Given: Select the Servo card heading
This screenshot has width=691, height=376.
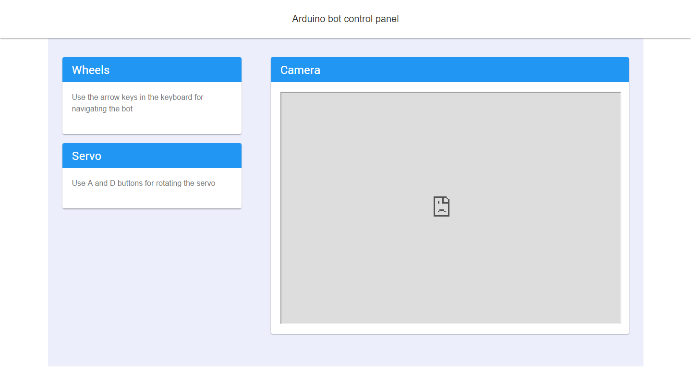Looking at the screenshot, I should pyautogui.click(x=86, y=156).
